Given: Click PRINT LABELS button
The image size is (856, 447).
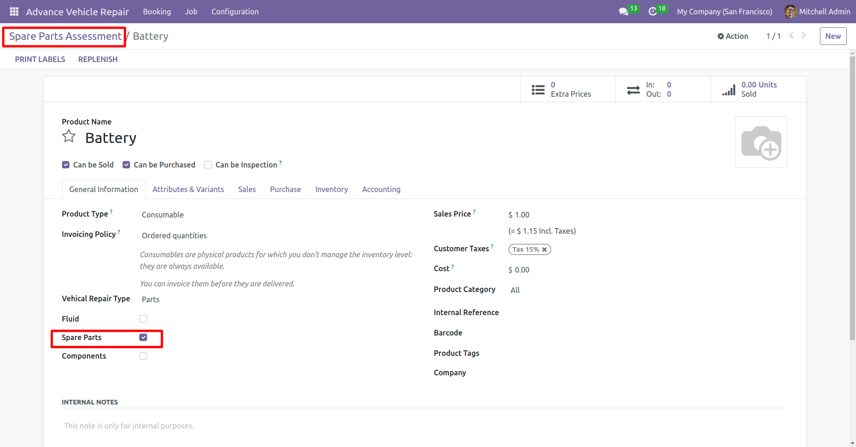Looking at the screenshot, I should [x=40, y=59].
